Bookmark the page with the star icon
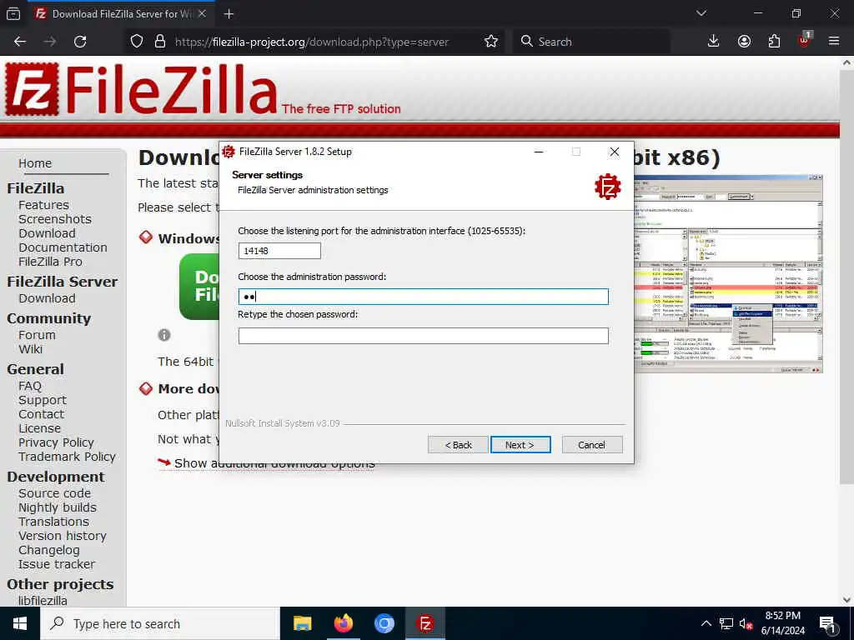 tap(490, 42)
